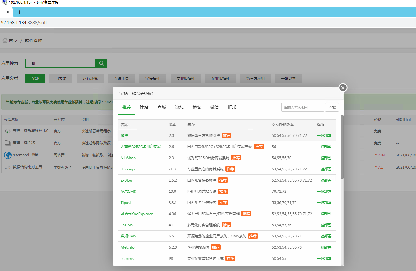
Task: Click the home icon in breadcrumb
Action: 5,40
